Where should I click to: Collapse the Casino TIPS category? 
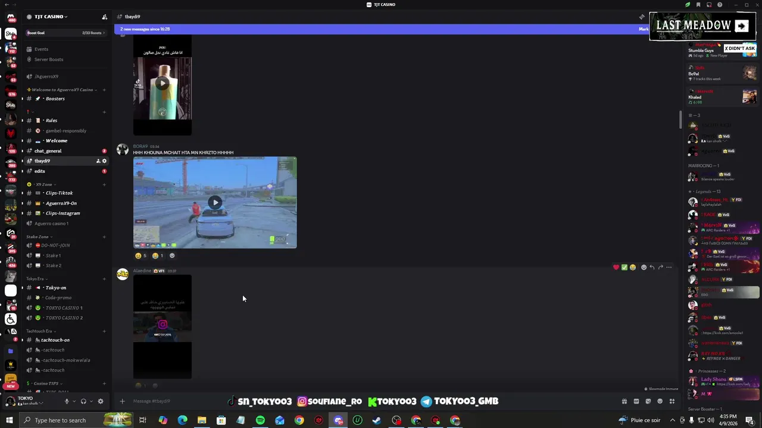[x=45, y=383]
